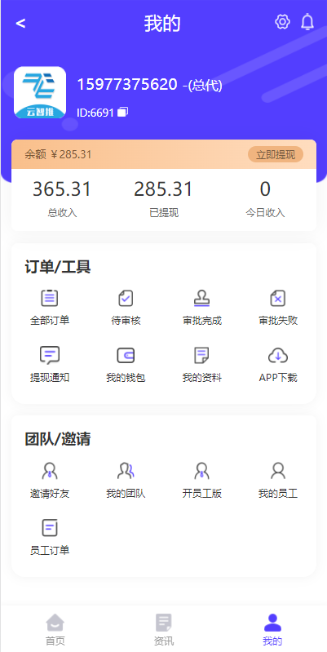Copy the ID using the copy icon

coord(122,112)
